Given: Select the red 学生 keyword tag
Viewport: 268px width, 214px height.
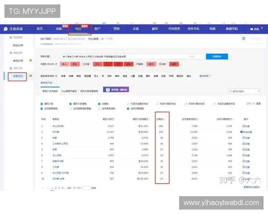Looking at the screenshot, I should click(x=97, y=64).
